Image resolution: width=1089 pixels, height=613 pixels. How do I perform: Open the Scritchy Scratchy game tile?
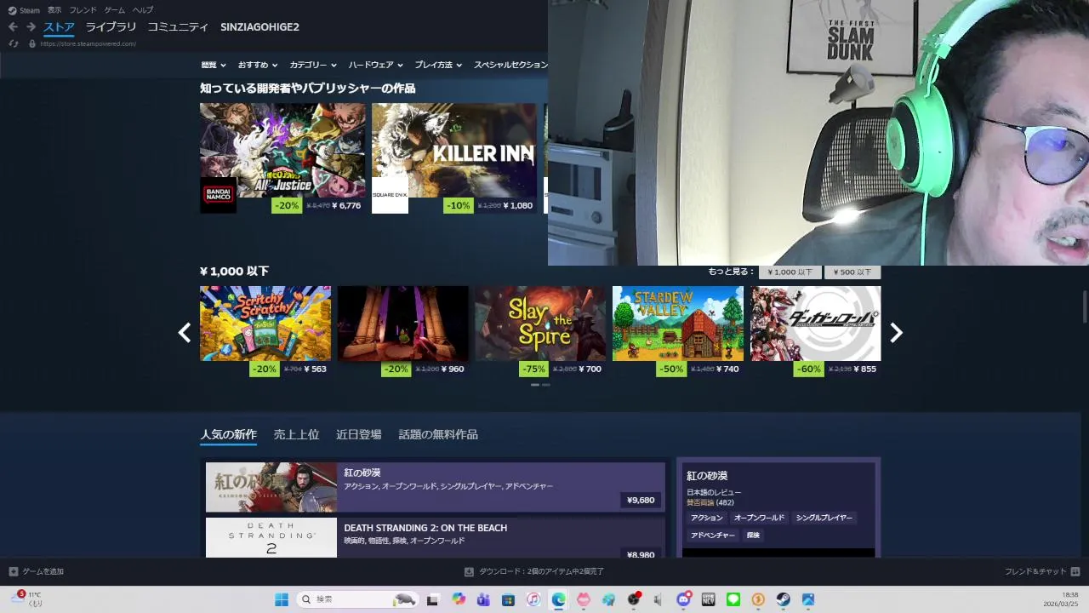pos(265,323)
